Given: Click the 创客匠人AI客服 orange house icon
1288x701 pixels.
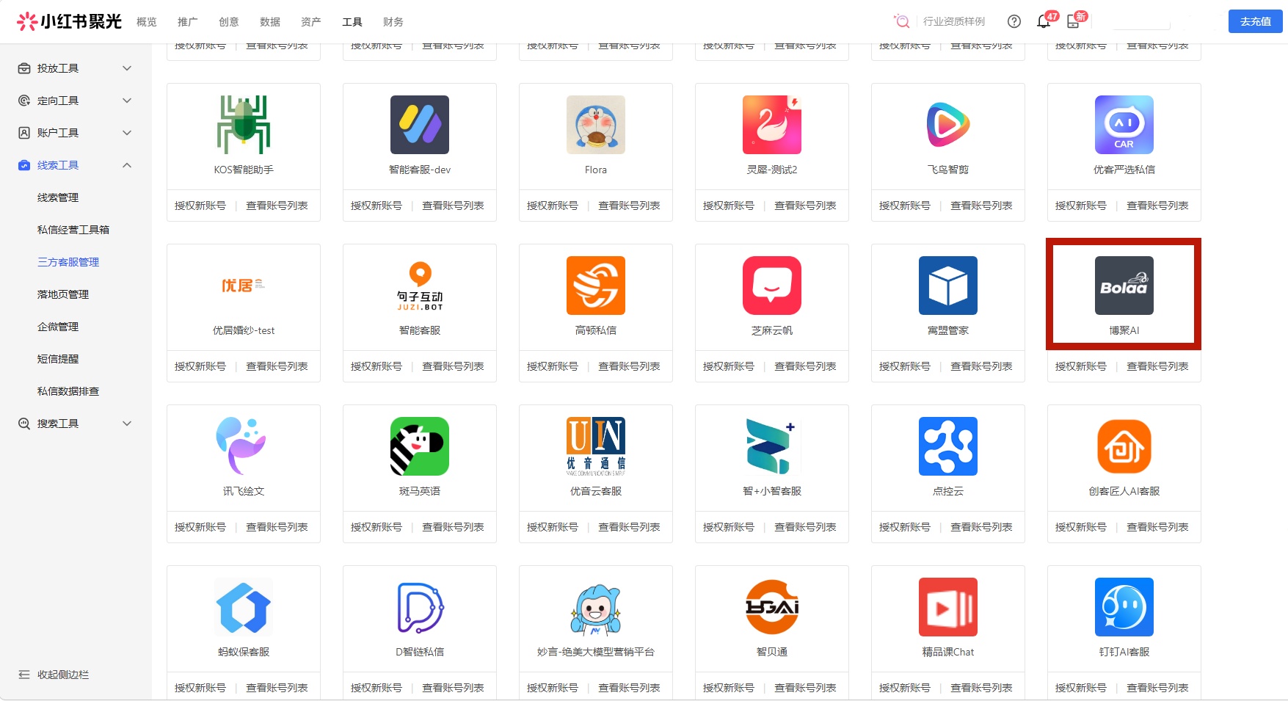Looking at the screenshot, I should pos(1124,446).
